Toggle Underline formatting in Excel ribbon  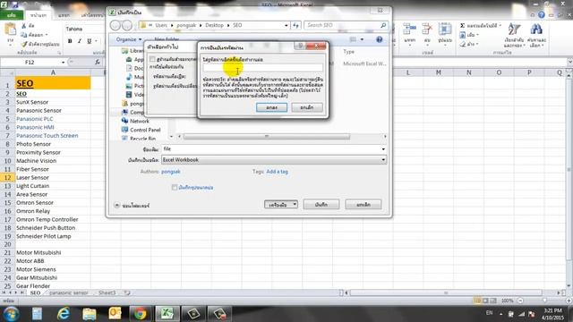pos(89,41)
